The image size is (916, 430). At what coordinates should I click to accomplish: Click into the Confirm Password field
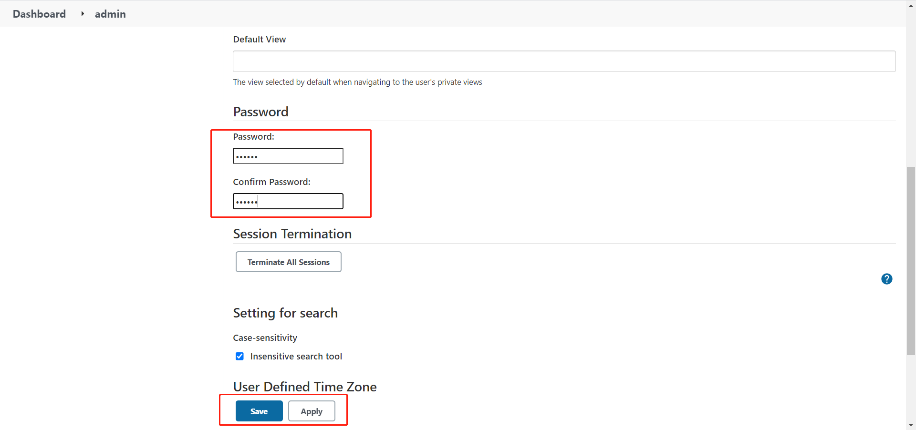coord(288,201)
